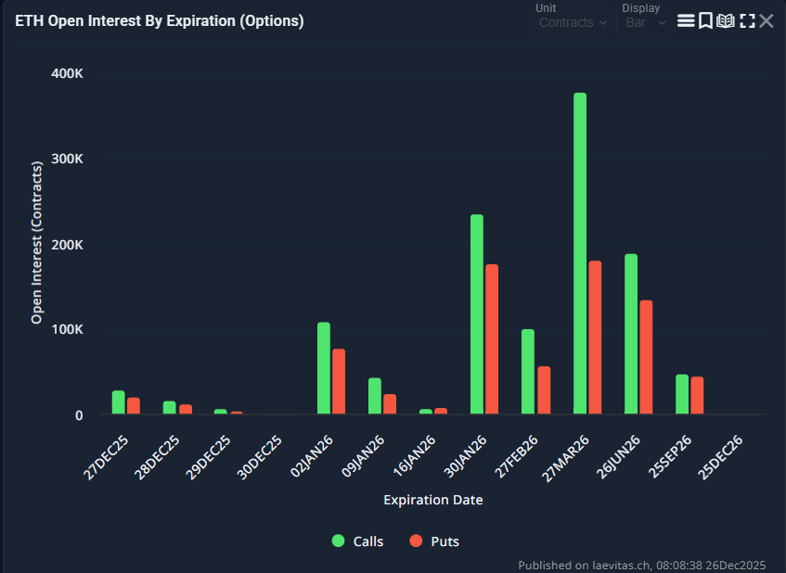The image size is (786, 573).
Task: Select the Expiration Date axis label
Action: pyautogui.click(x=432, y=499)
